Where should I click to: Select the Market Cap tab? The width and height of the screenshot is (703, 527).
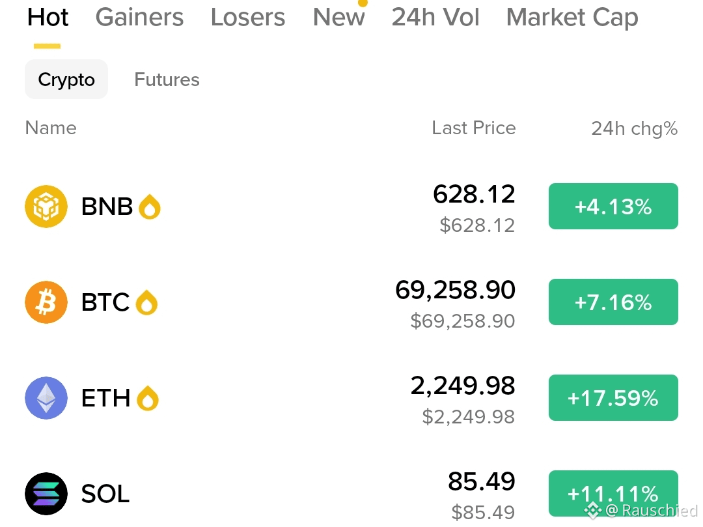tap(572, 18)
